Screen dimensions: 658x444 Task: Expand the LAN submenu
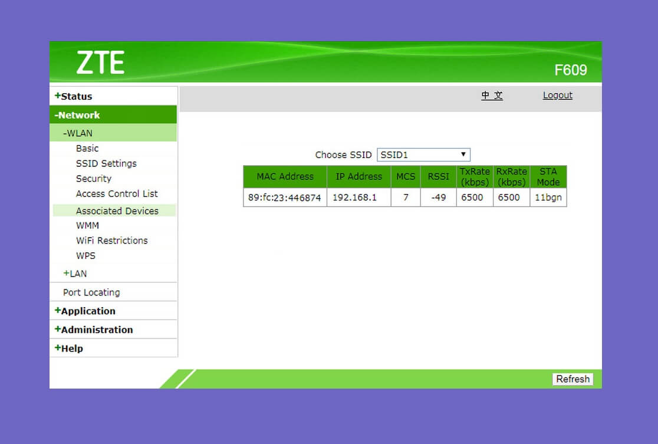pyautogui.click(x=75, y=273)
